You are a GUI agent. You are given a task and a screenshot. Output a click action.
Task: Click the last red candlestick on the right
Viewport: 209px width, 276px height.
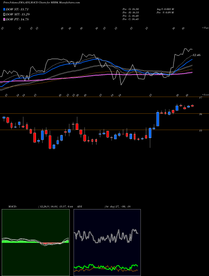(x=192, y=106)
